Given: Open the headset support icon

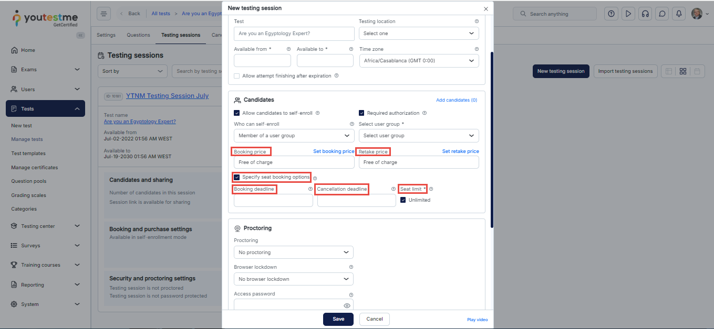Looking at the screenshot, I should pos(645,14).
